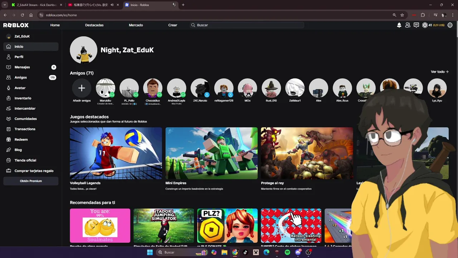
Task: Open the Chrome three-dot menu
Action: click(453, 15)
